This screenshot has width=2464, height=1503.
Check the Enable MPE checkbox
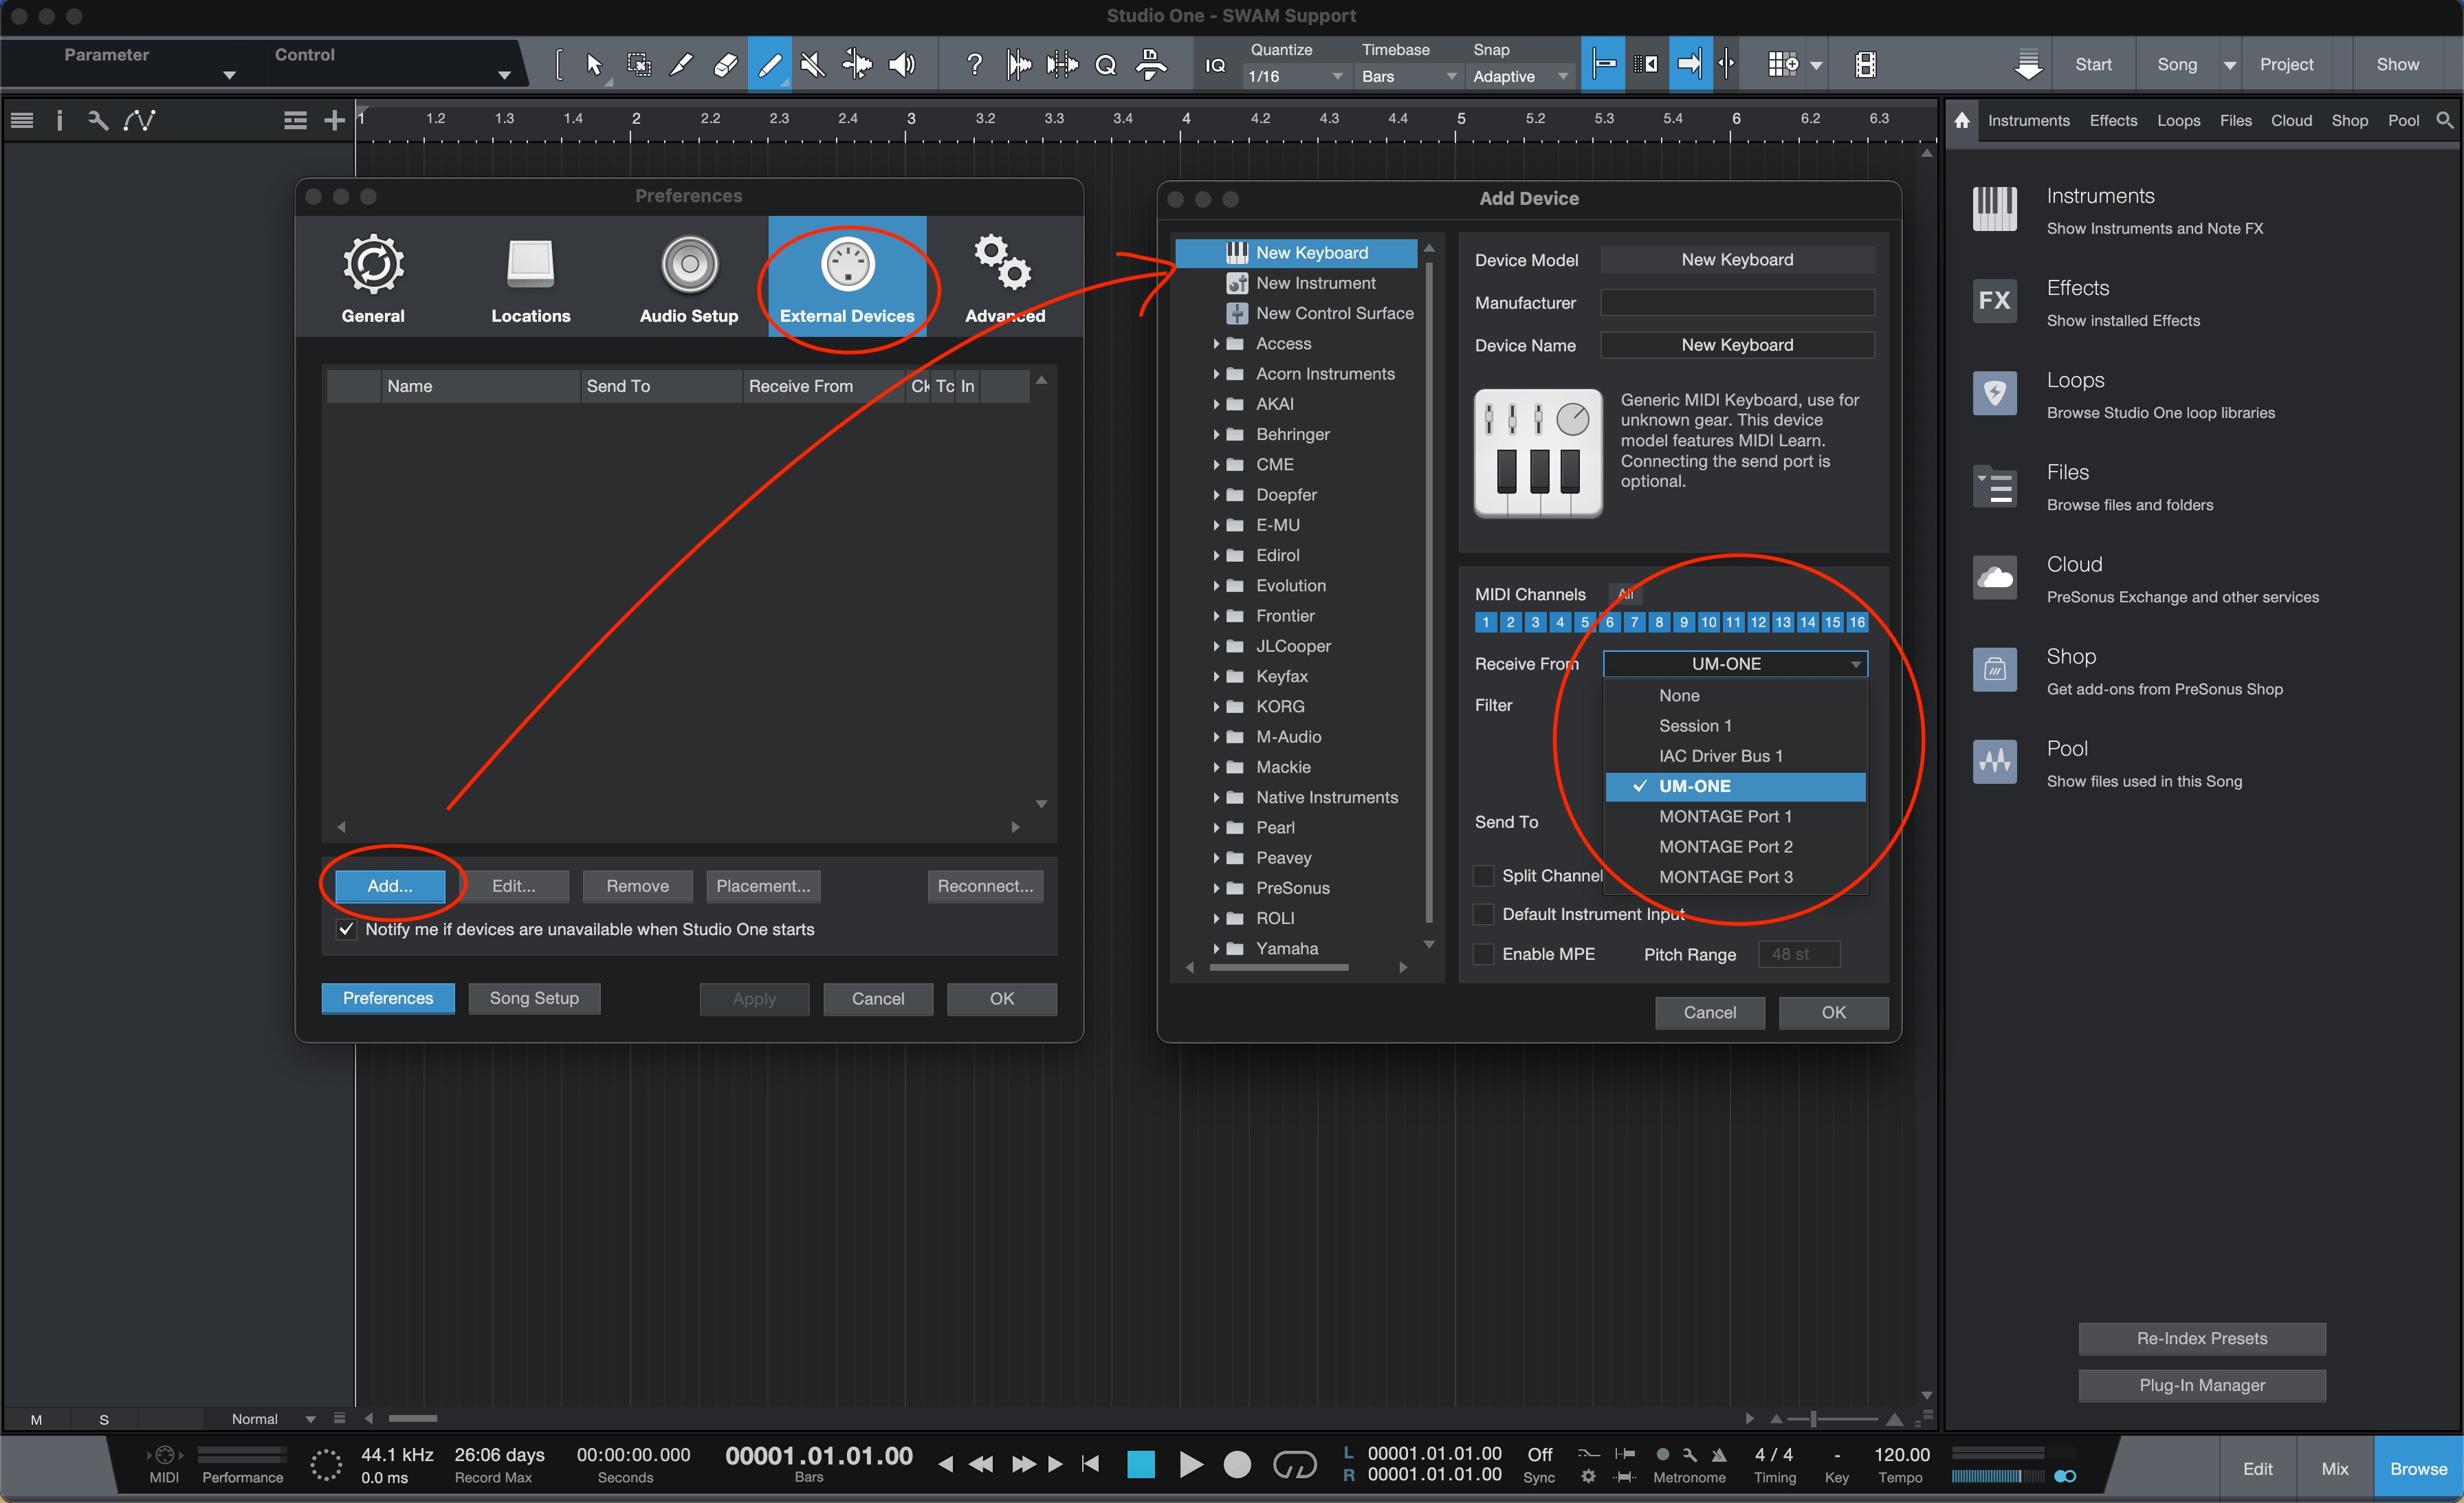tap(1485, 954)
